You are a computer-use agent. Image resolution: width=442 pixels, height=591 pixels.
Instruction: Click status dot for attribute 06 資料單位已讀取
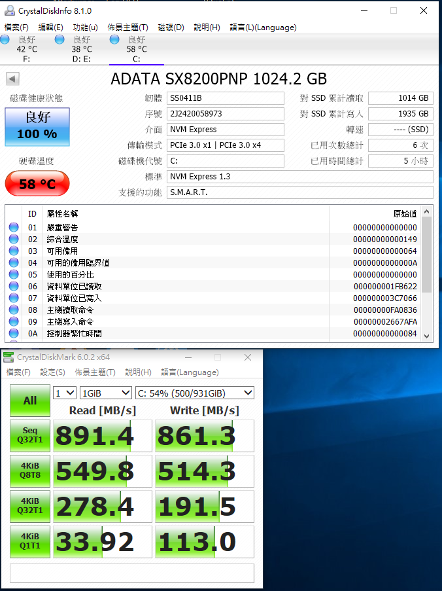(x=14, y=286)
